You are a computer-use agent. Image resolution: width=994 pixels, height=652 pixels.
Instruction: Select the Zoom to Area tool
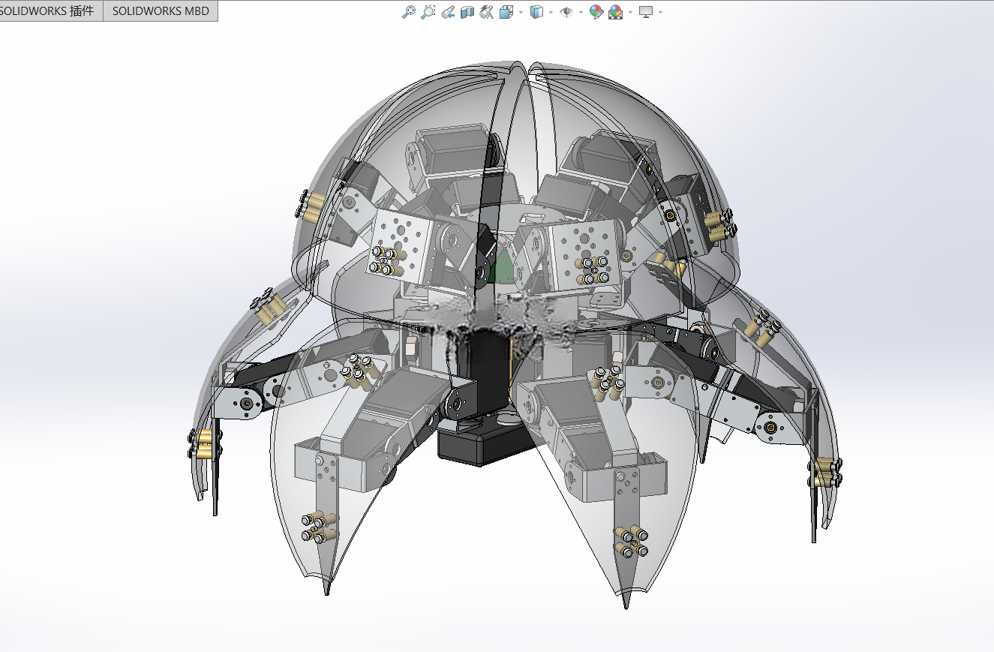(x=428, y=12)
